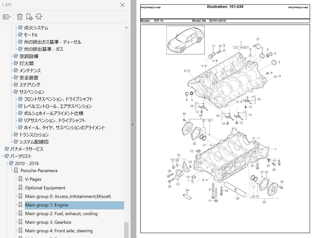This screenshot has width=312, height=238.
Task: Collapse the サスペンション bookmark node
Action: click(x=12, y=92)
